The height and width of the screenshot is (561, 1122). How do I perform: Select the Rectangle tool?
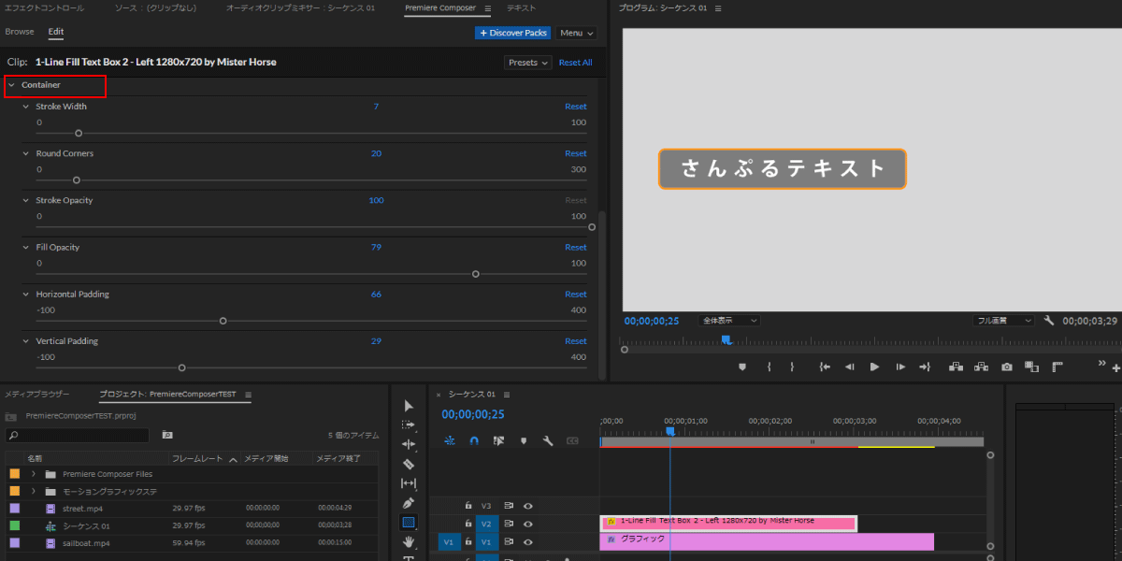(409, 523)
